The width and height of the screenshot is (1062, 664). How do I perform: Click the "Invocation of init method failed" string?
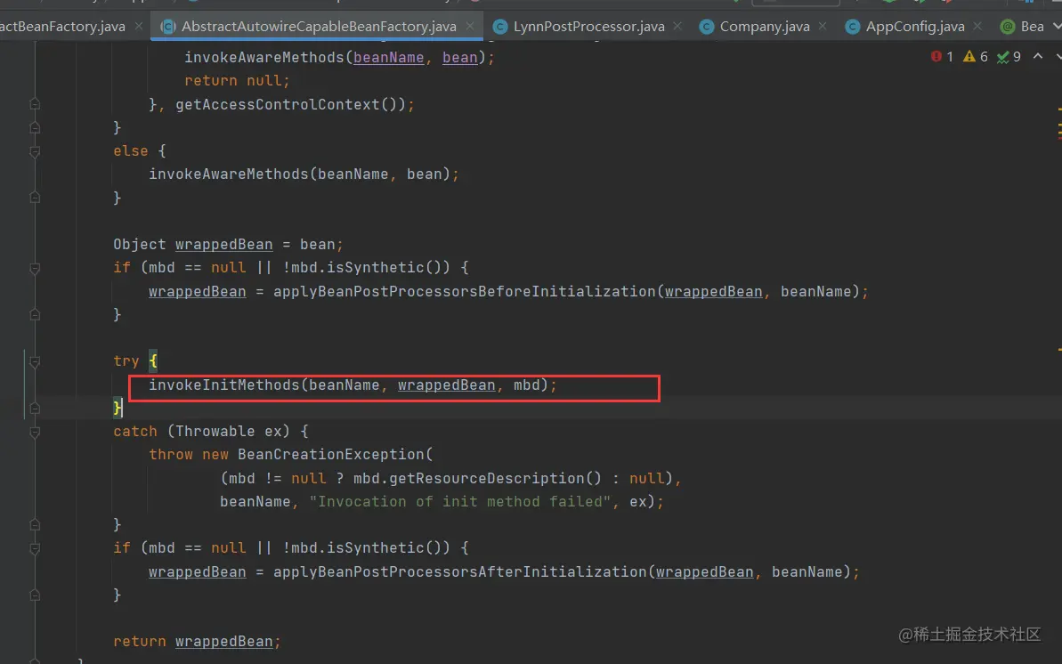pyautogui.click(x=460, y=501)
